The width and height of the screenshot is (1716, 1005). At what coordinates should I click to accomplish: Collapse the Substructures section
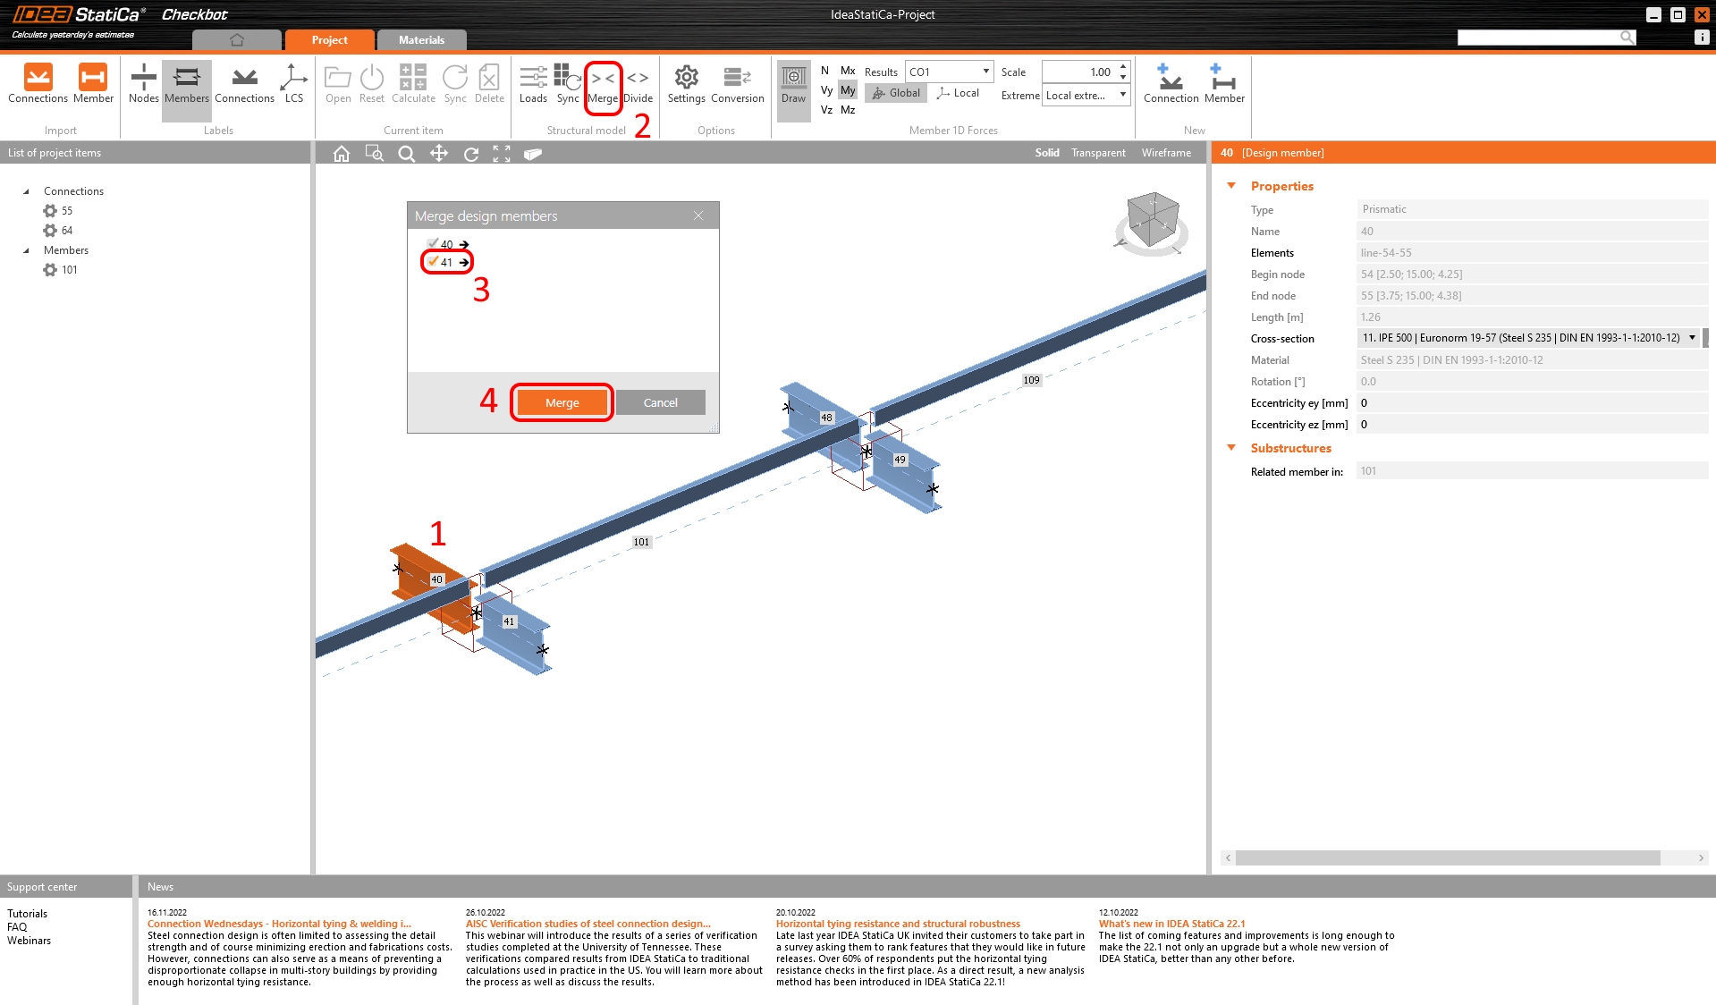tap(1231, 448)
